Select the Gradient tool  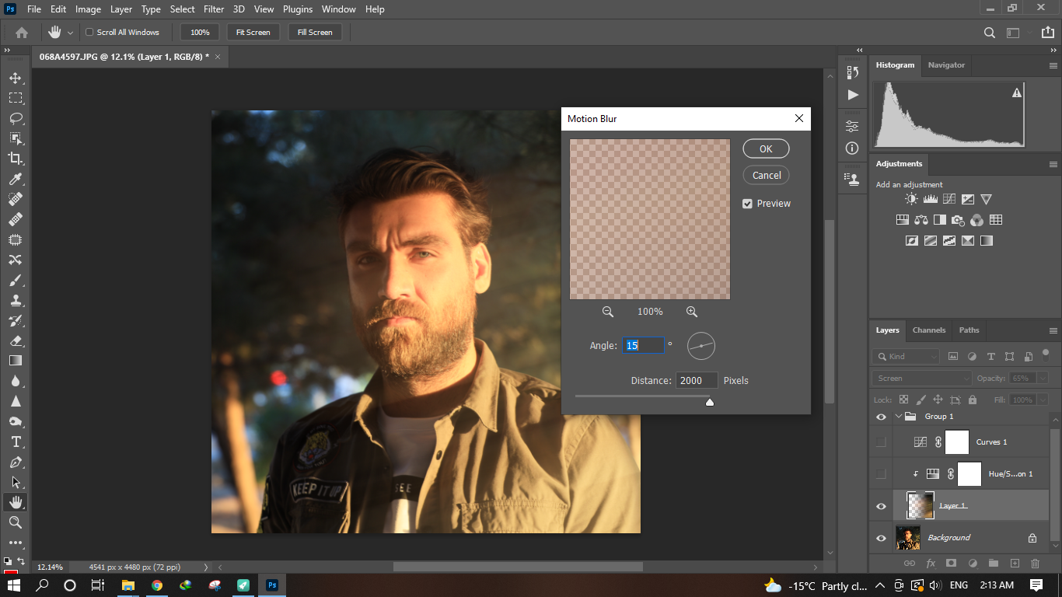(16, 361)
